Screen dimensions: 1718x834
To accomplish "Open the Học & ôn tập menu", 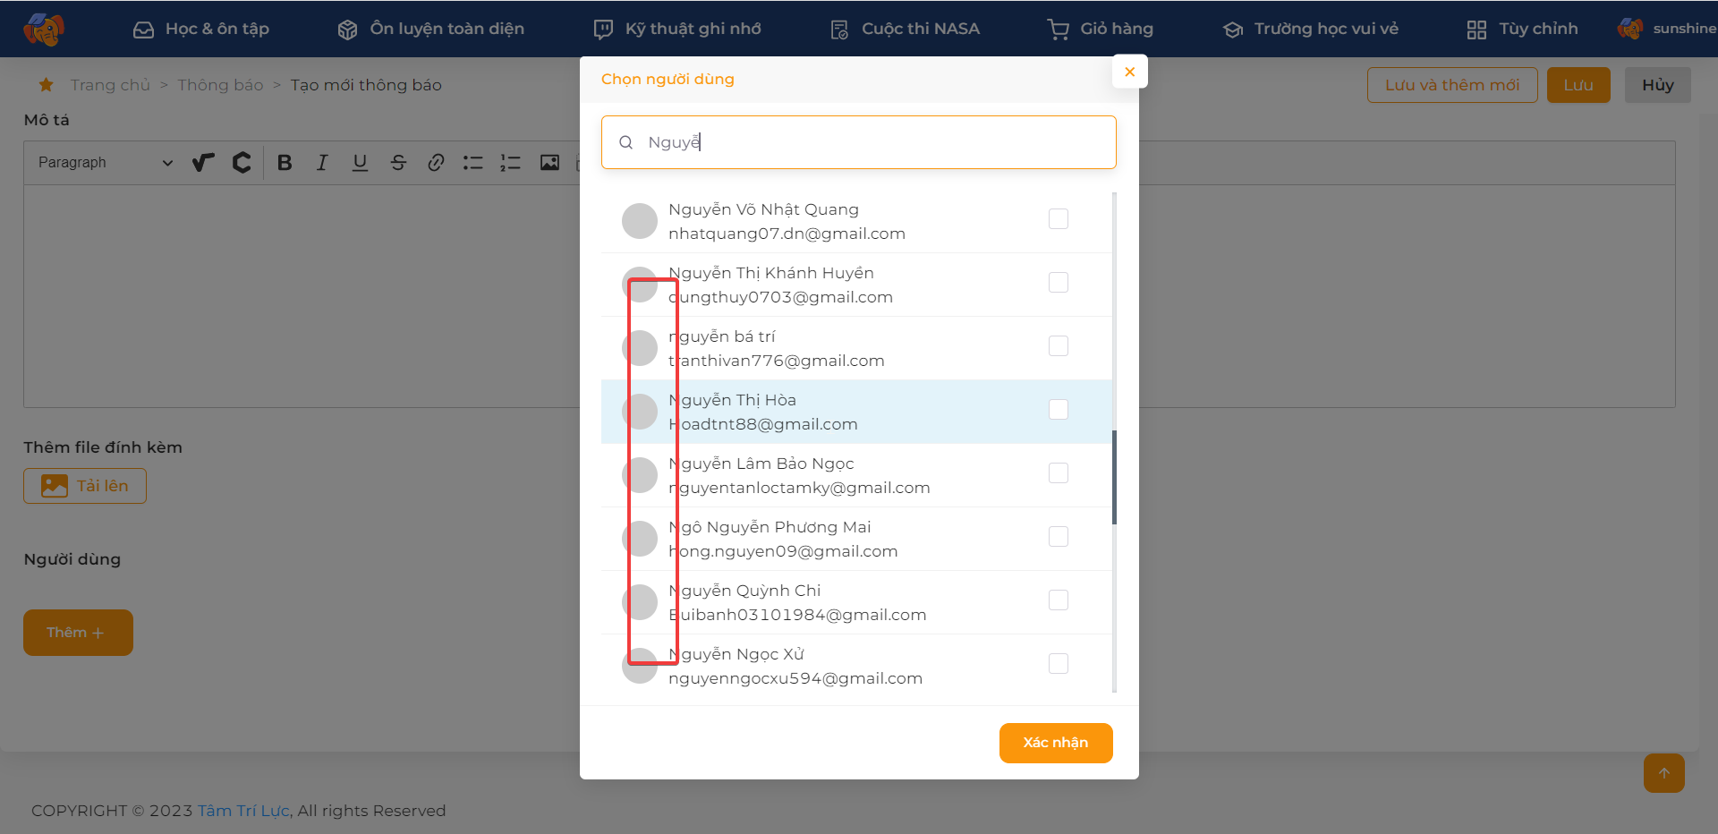I will pyautogui.click(x=200, y=29).
